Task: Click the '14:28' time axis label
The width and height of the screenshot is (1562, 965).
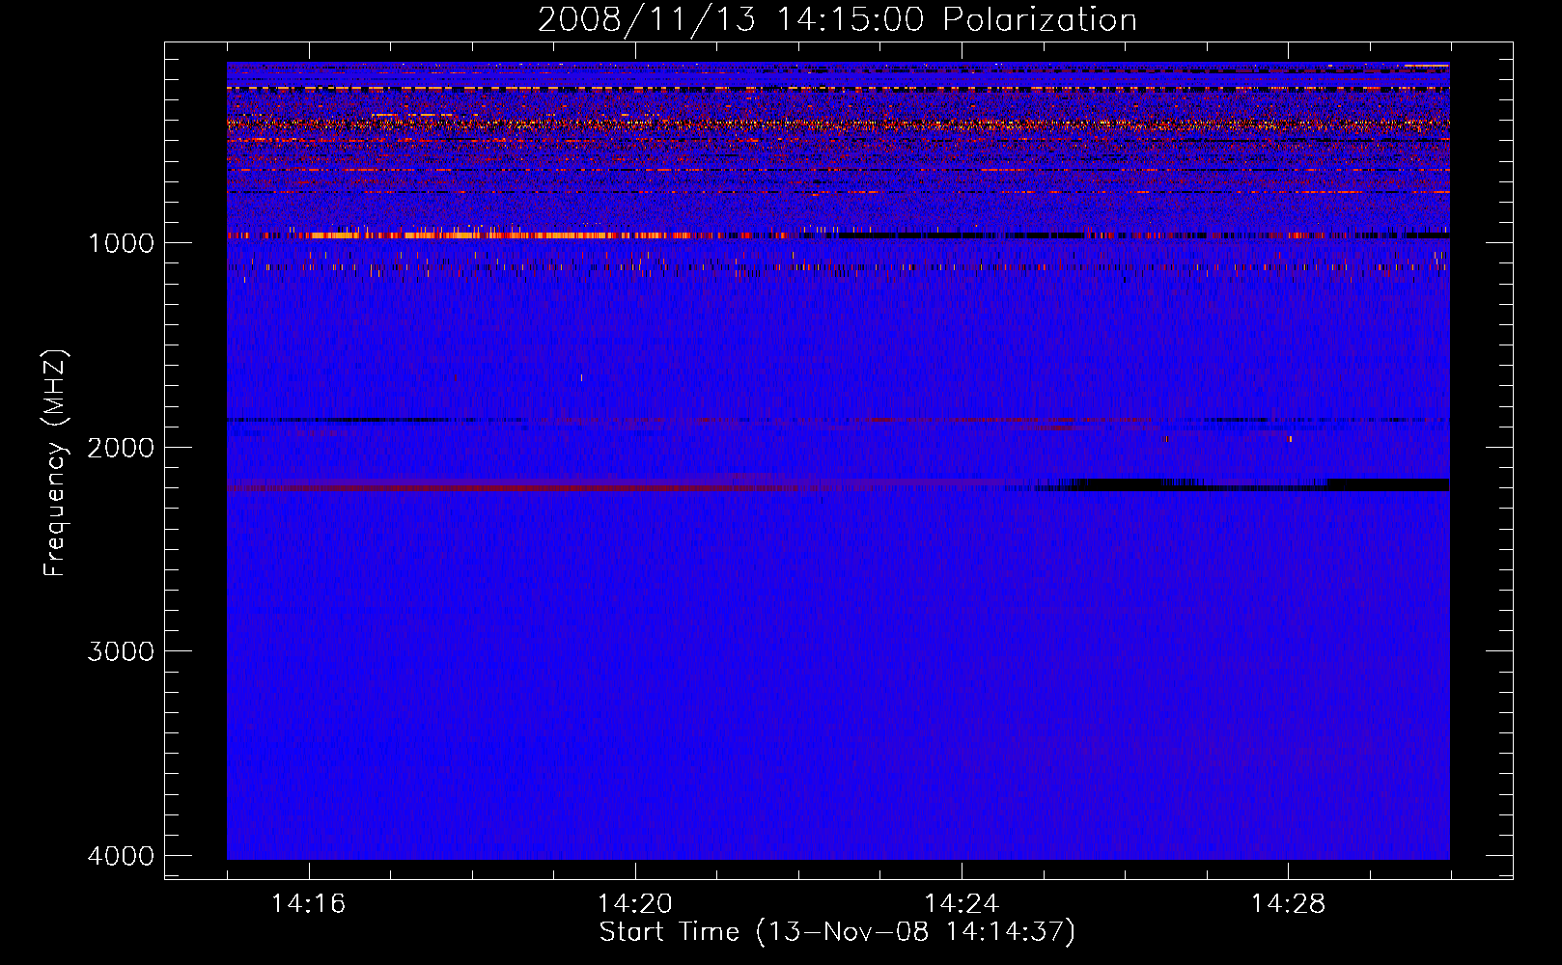Action: point(1288,904)
